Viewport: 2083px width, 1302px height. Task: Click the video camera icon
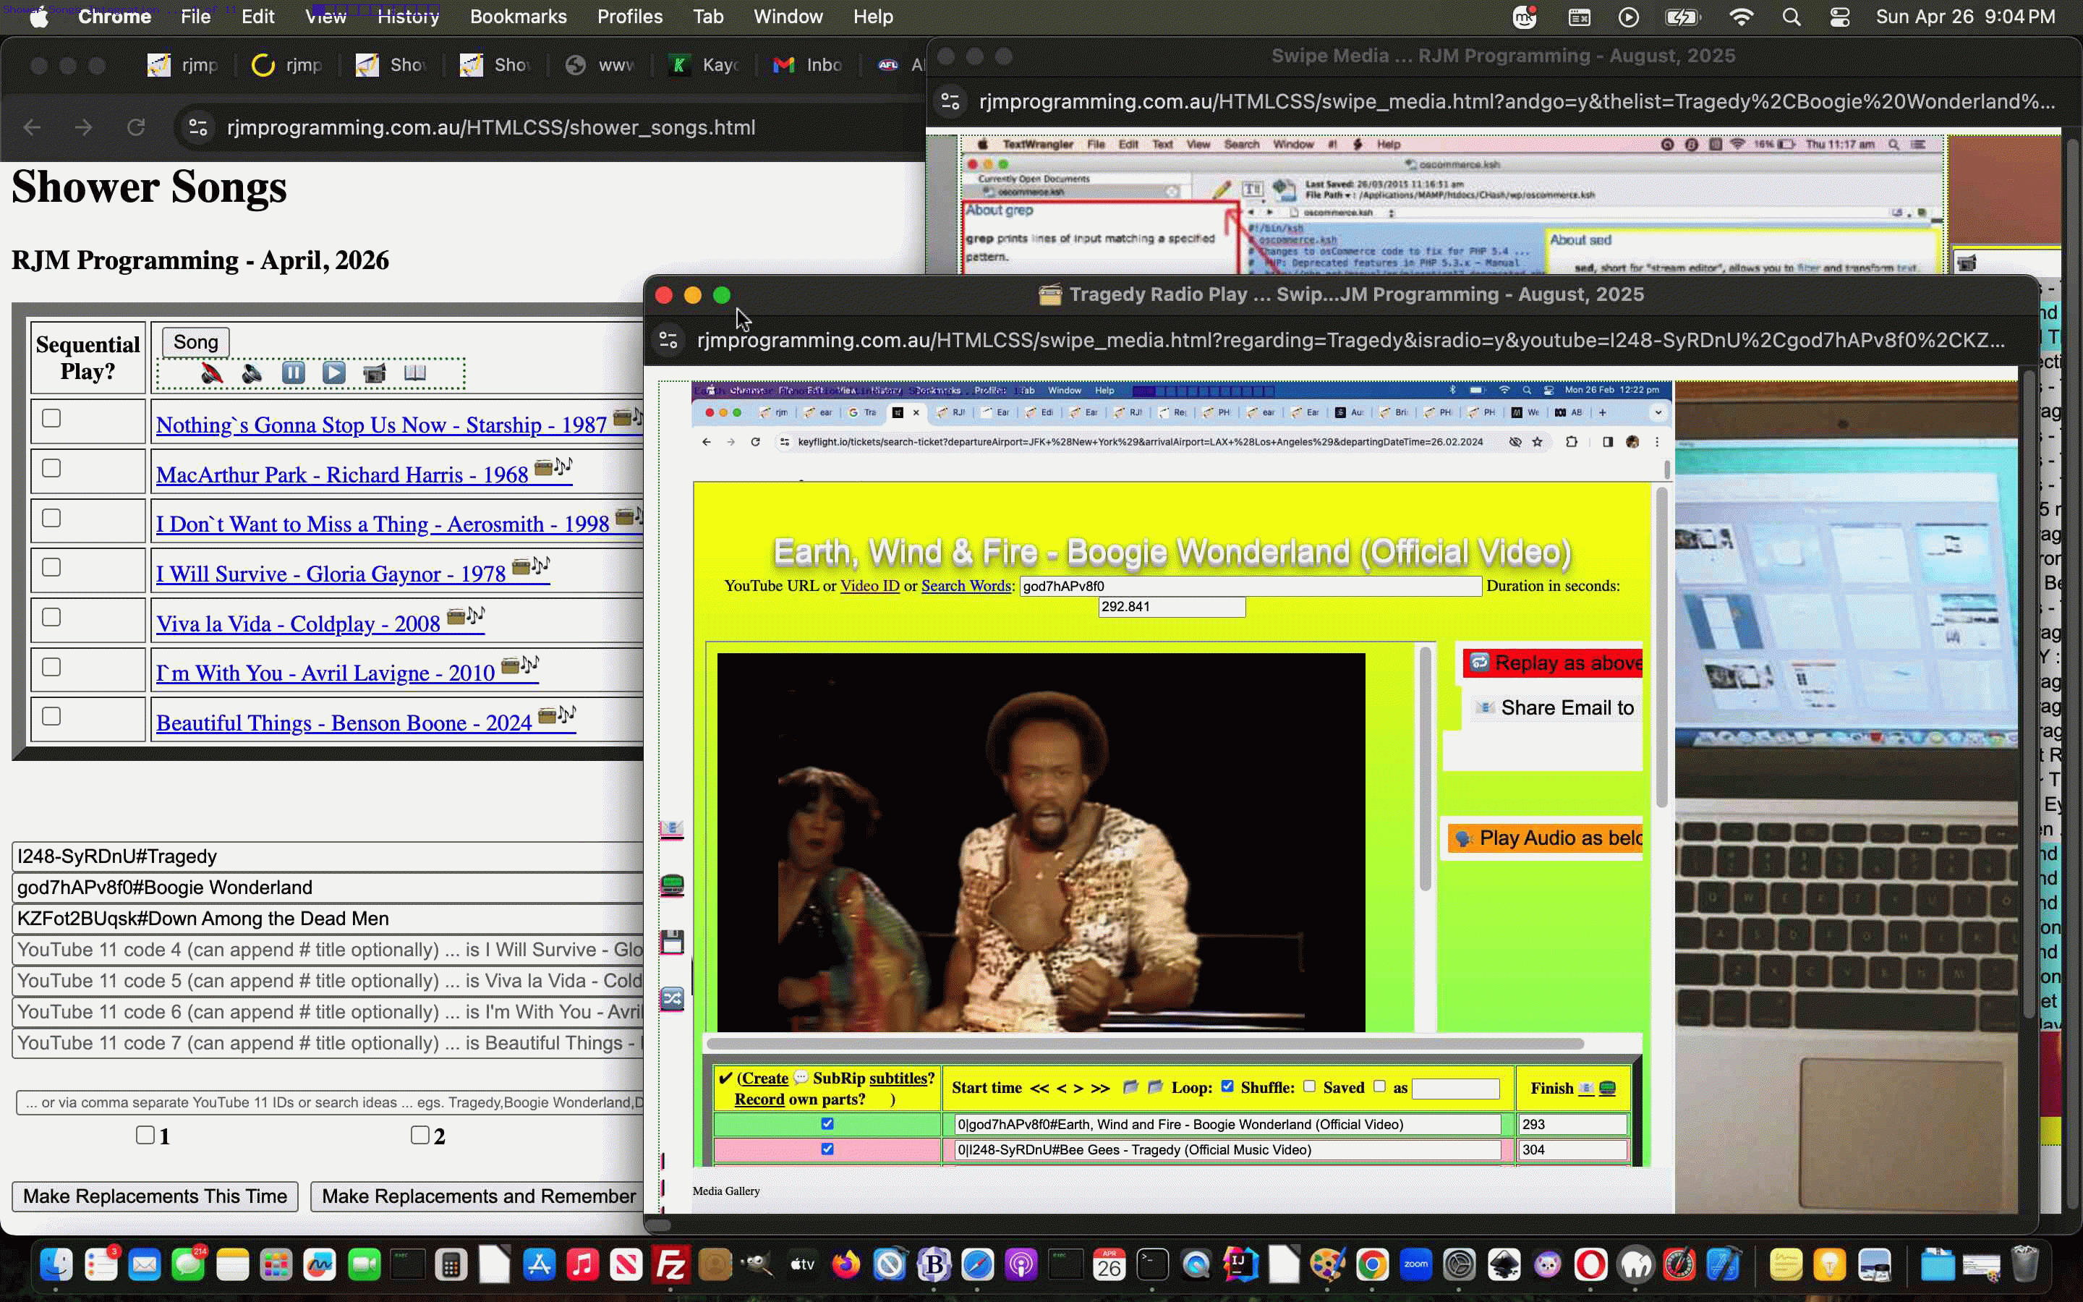point(375,373)
